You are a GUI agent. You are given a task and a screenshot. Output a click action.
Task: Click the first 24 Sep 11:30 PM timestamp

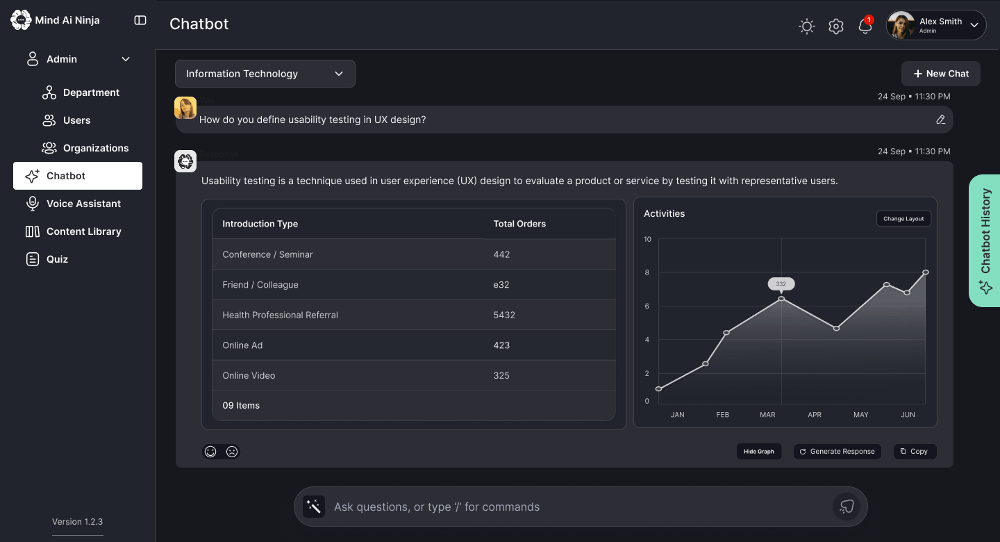point(914,97)
